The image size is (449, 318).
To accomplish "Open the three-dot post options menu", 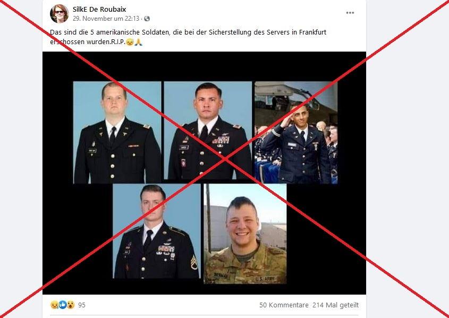I will tap(350, 13).
